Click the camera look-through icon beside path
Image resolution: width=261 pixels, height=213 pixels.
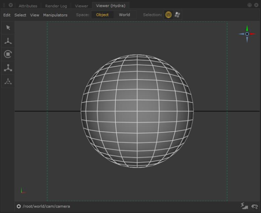(x=18, y=206)
